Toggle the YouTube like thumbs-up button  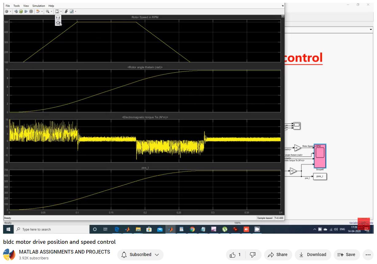(x=235, y=254)
